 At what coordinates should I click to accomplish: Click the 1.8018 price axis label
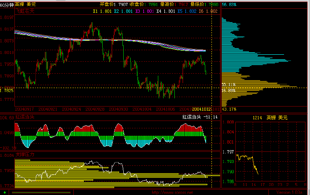tap(7, 52)
